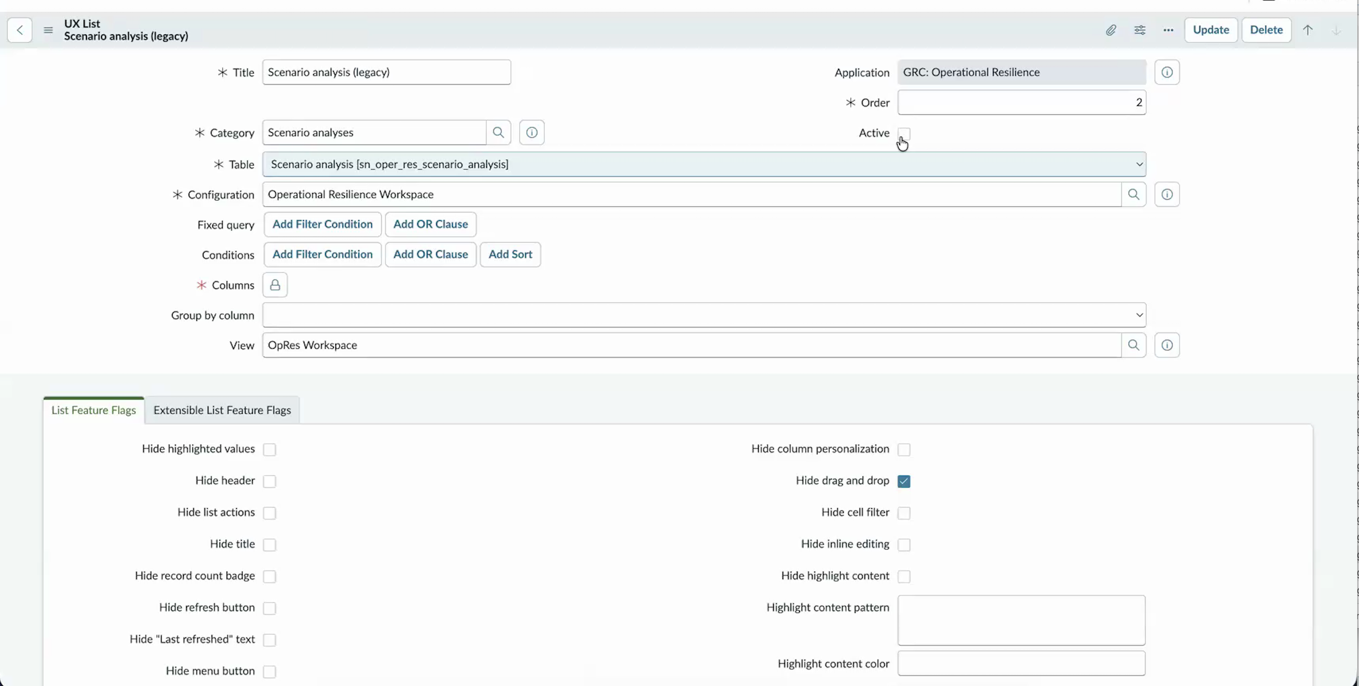Add Filter Condition for Fixed query
The image size is (1359, 686).
click(322, 225)
